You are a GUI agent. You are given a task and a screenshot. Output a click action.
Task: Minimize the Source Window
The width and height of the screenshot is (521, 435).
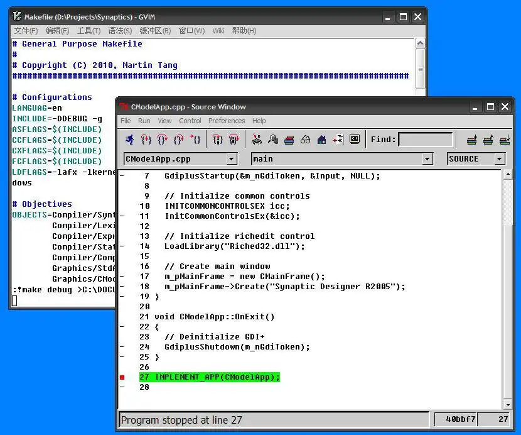tap(475, 107)
